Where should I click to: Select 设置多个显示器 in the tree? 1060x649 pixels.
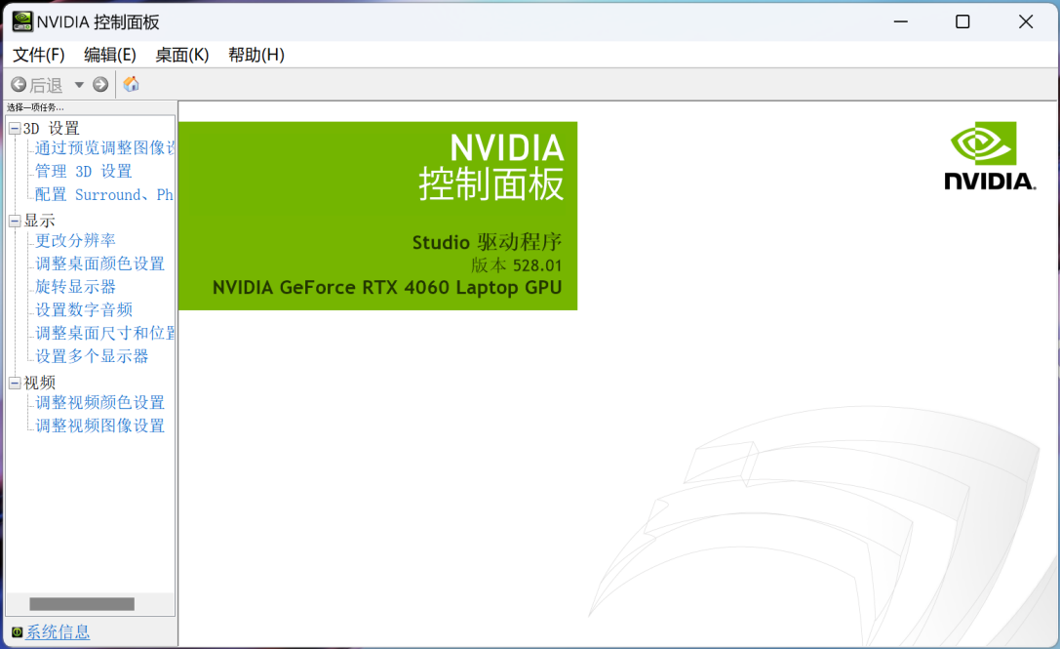point(93,356)
